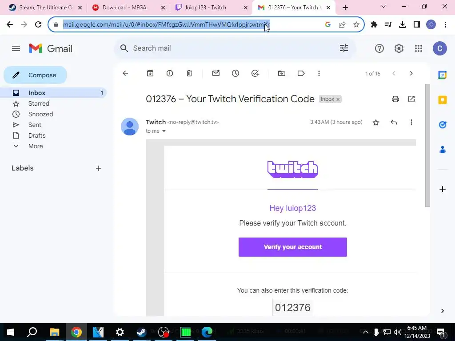The height and width of the screenshot is (341, 455).
Task: Open Windows Settings gear on taskbar
Action: pos(120,332)
